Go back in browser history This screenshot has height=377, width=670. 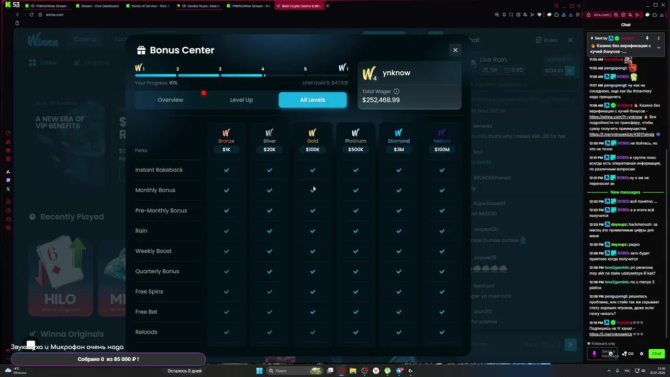(x=17, y=15)
